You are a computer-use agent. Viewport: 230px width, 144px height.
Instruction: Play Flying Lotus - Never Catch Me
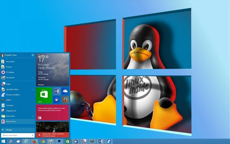tap(39, 135)
